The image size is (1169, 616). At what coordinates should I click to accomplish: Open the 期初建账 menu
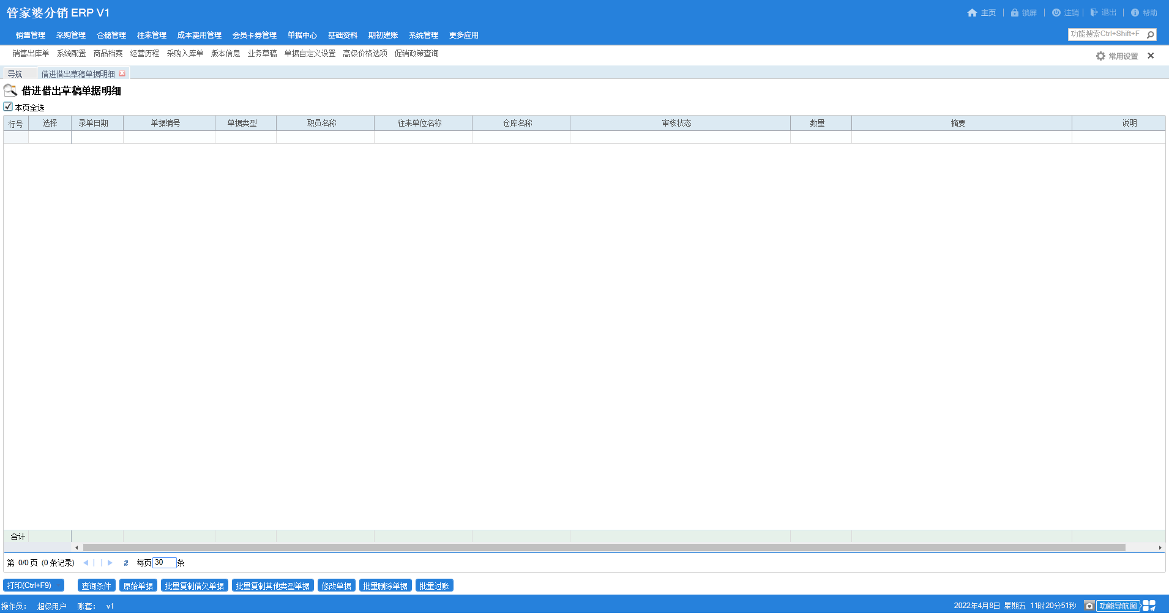click(x=383, y=35)
